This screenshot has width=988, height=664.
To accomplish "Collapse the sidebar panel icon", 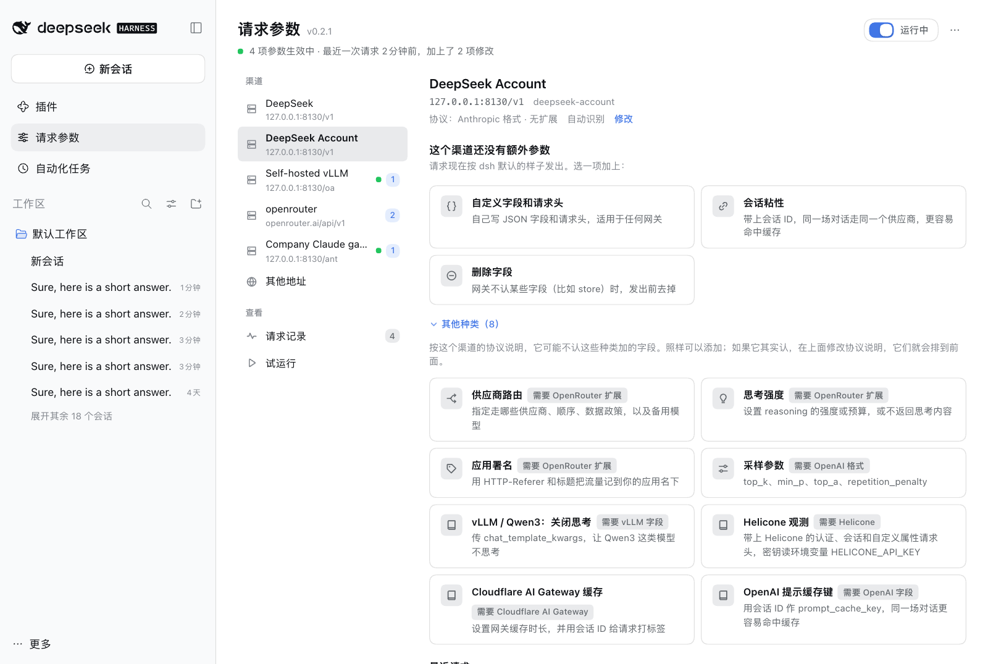I will (x=196, y=28).
